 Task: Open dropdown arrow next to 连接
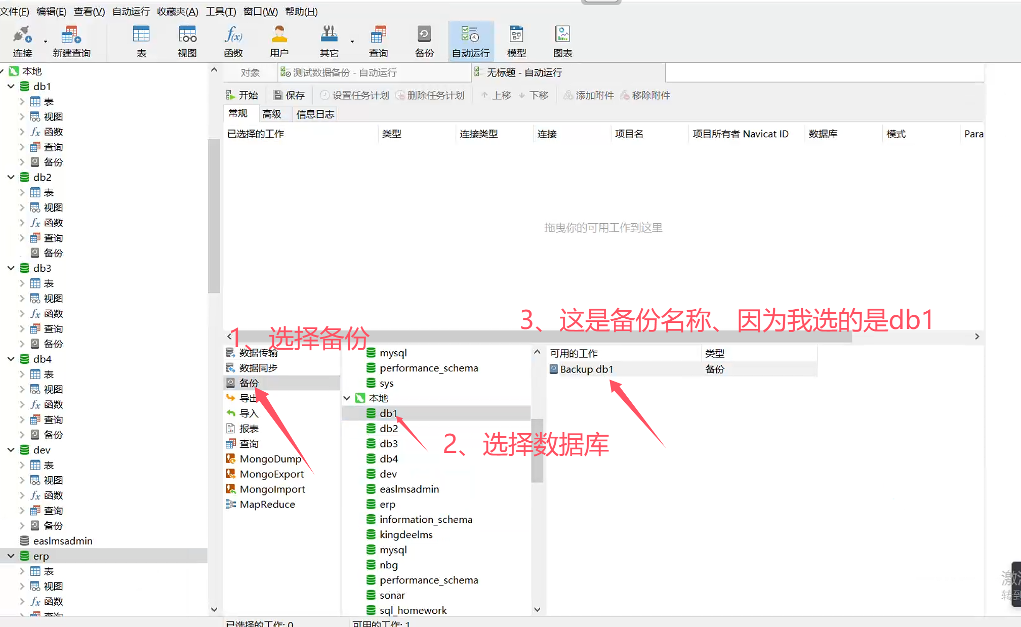click(x=45, y=41)
